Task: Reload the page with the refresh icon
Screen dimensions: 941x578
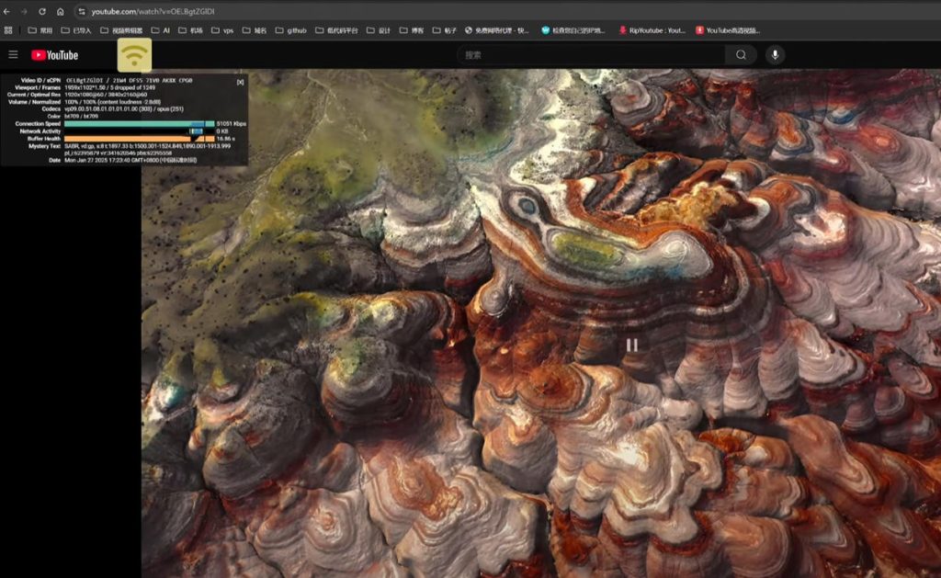Action: (x=42, y=11)
